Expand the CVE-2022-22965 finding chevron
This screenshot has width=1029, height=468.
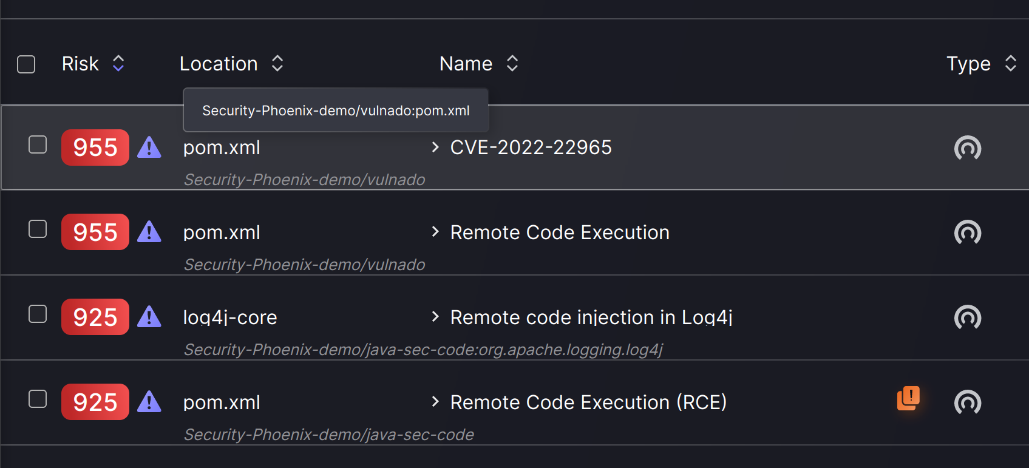coord(435,147)
